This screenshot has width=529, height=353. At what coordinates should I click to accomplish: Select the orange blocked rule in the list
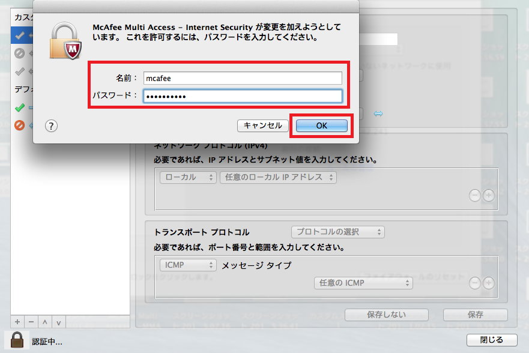coord(20,125)
